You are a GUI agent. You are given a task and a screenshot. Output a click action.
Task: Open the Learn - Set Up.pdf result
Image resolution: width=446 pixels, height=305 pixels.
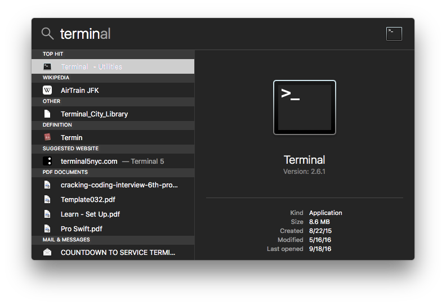click(x=113, y=214)
